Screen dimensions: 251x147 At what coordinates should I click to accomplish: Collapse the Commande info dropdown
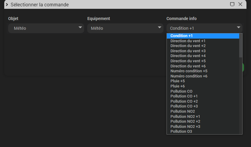pos(204,28)
